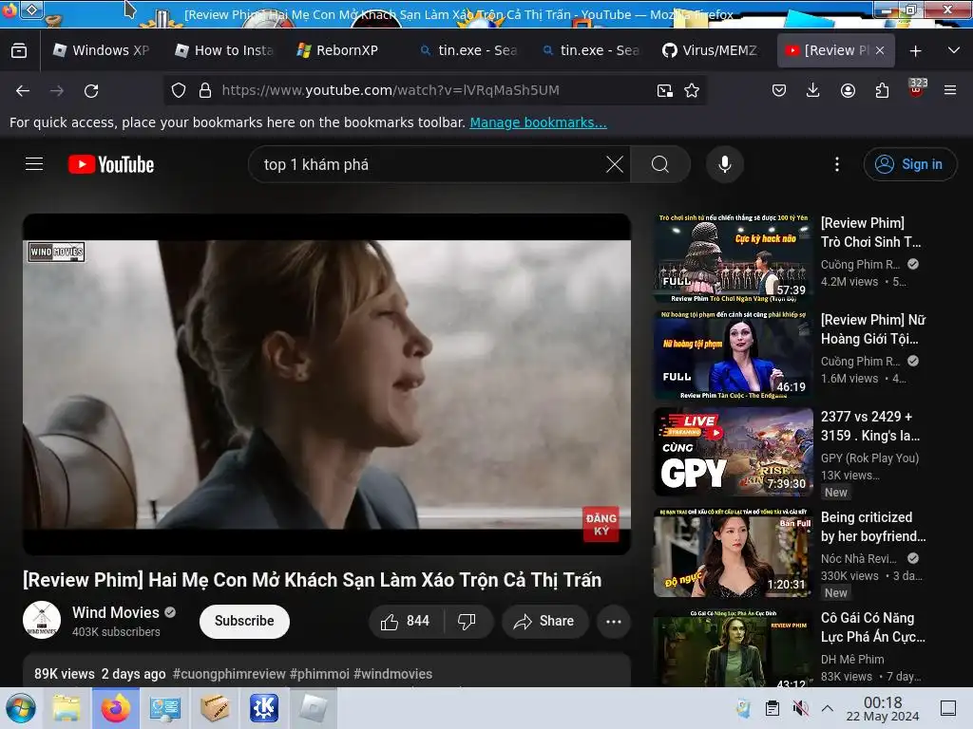Open the Firefox application hamburger menu

[x=950, y=90]
